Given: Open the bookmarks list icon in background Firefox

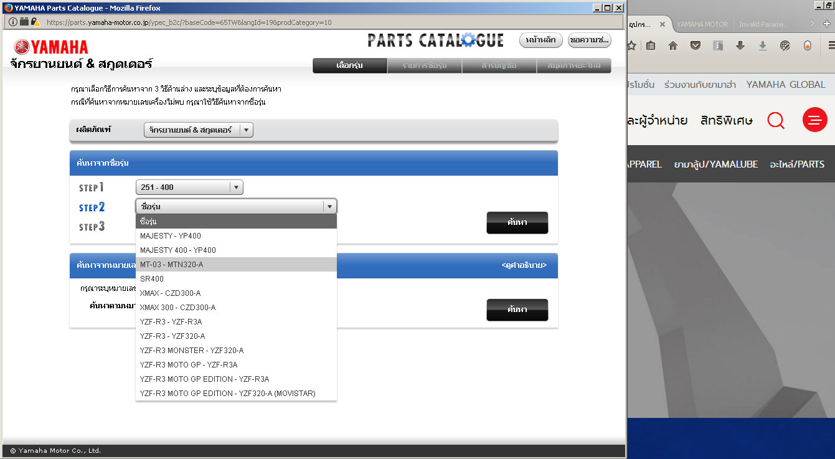Looking at the screenshot, I should point(651,45).
